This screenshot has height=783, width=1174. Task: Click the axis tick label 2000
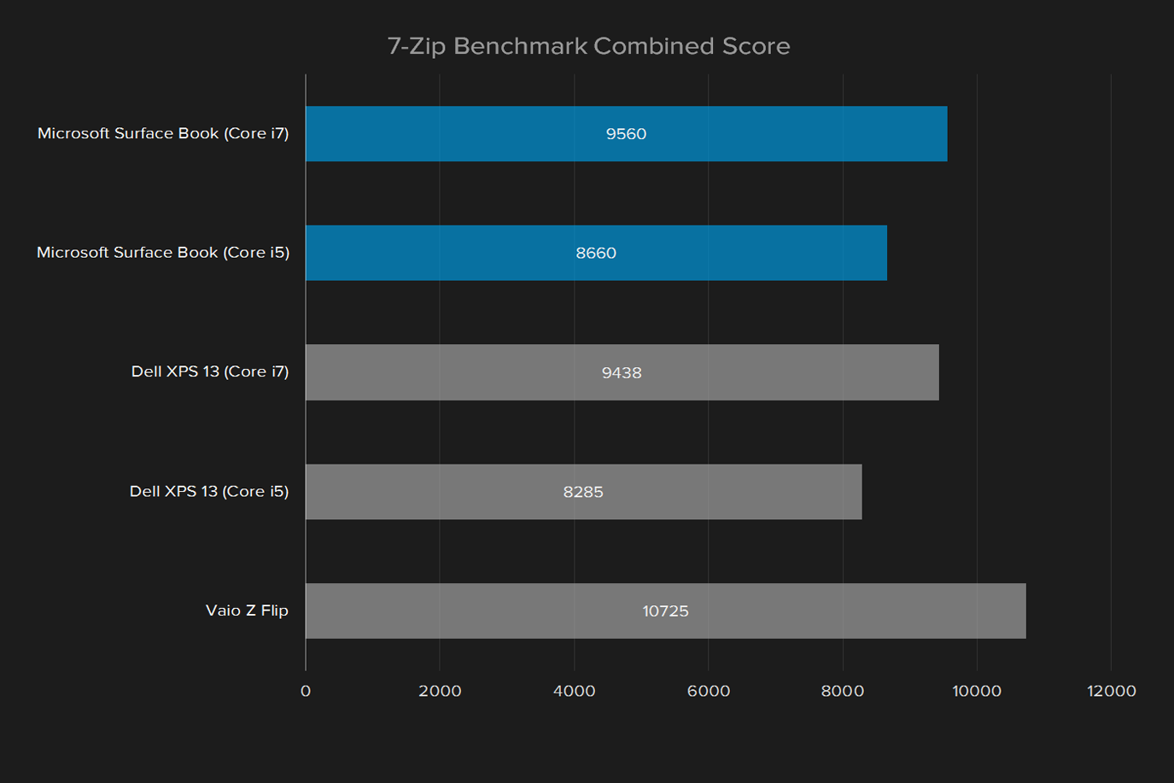tap(440, 692)
